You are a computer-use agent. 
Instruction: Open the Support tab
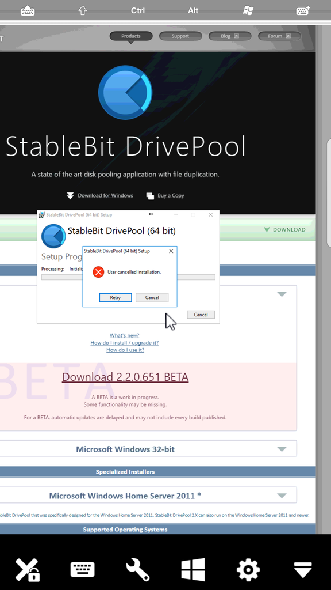(x=180, y=36)
